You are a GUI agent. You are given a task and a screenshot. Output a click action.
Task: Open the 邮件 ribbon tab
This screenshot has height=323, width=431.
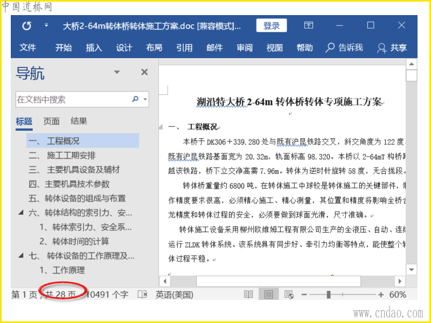pos(214,47)
